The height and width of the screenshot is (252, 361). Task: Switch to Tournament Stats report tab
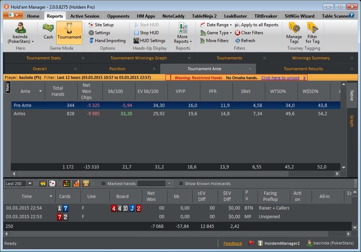pyautogui.click(x=43, y=58)
